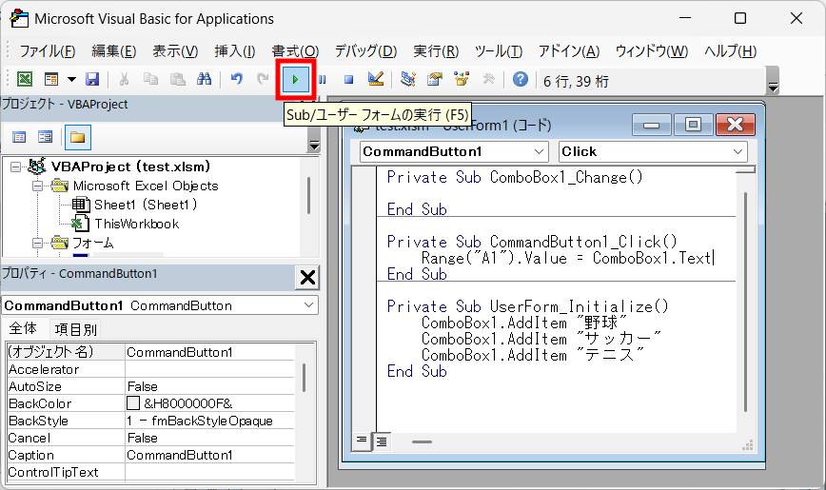
Task: Open the 実行(R) menu
Action: click(436, 51)
